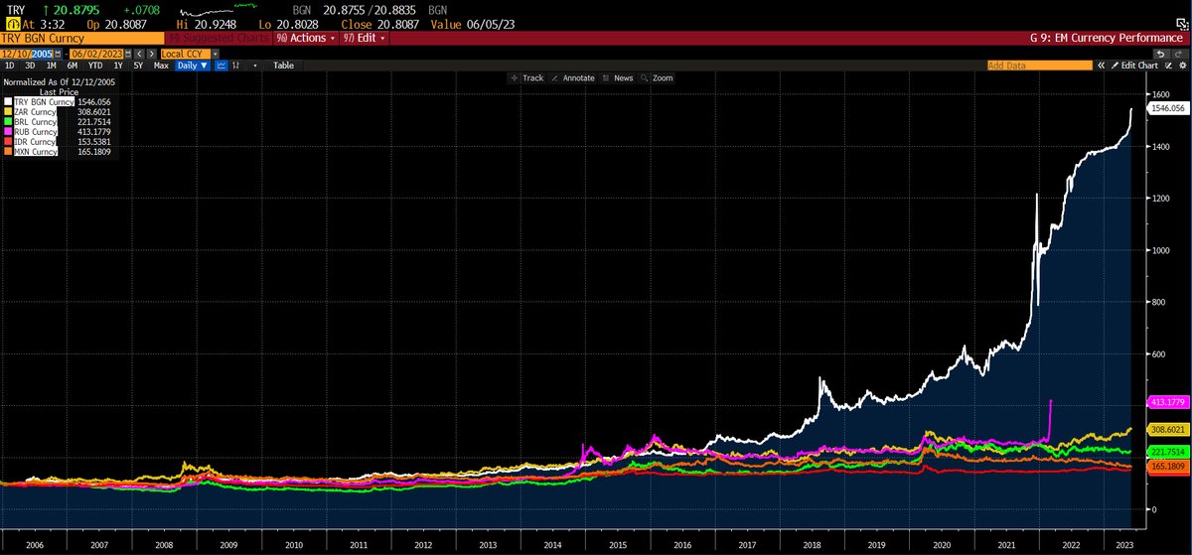This screenshot has height=555, width=1192.
Task: Select the 5Y range tab
Action: click(138, 66)
